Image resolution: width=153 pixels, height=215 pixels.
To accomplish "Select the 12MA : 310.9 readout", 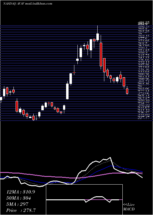I will click(x=21, y=192).
